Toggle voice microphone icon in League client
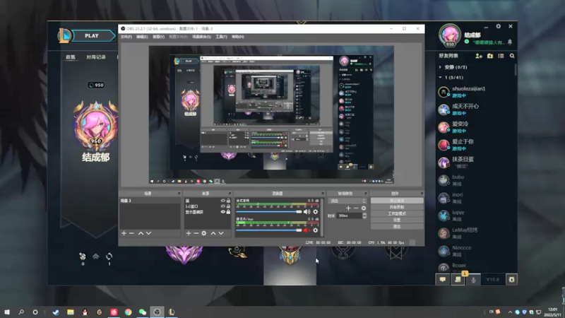 pyautogui.click(x=473, y=279)
